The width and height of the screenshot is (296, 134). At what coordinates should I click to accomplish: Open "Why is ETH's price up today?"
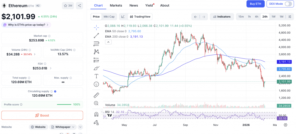(x=26, y=25)
